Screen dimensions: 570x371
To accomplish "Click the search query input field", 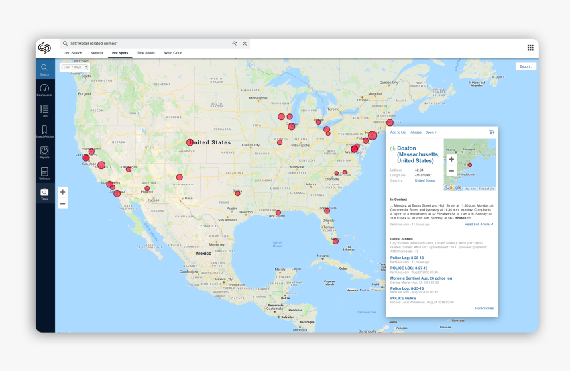I will [x=146, y=44].
